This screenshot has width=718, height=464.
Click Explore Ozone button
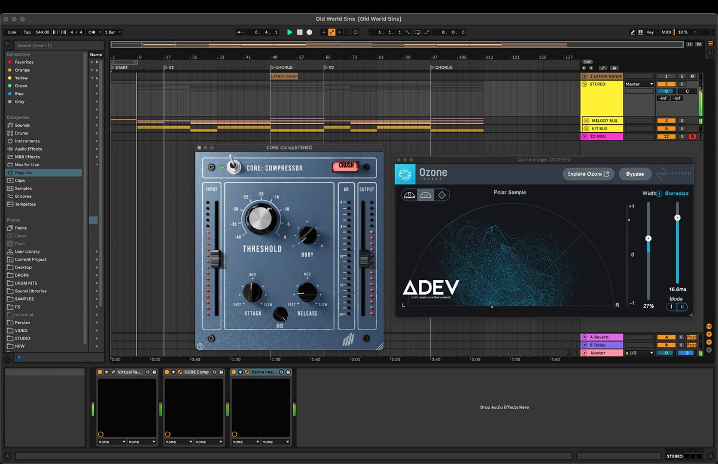(x=589, y=174)
